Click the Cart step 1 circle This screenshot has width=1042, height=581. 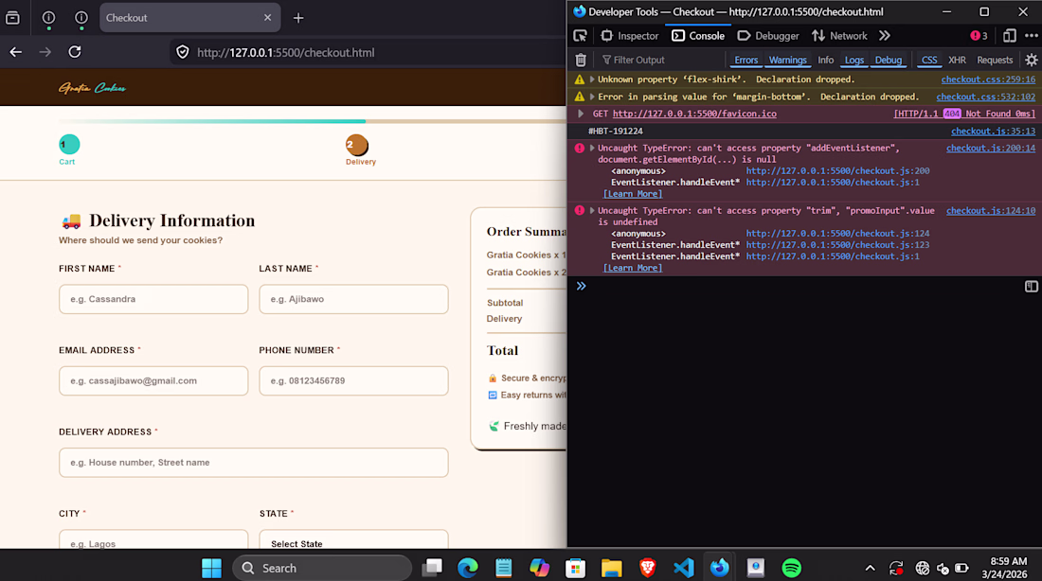[69, 144]
